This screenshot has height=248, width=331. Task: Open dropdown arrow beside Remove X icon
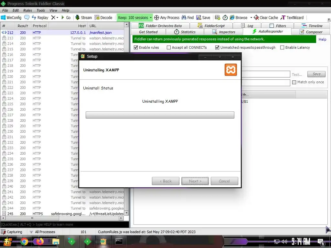coord(58,18)
